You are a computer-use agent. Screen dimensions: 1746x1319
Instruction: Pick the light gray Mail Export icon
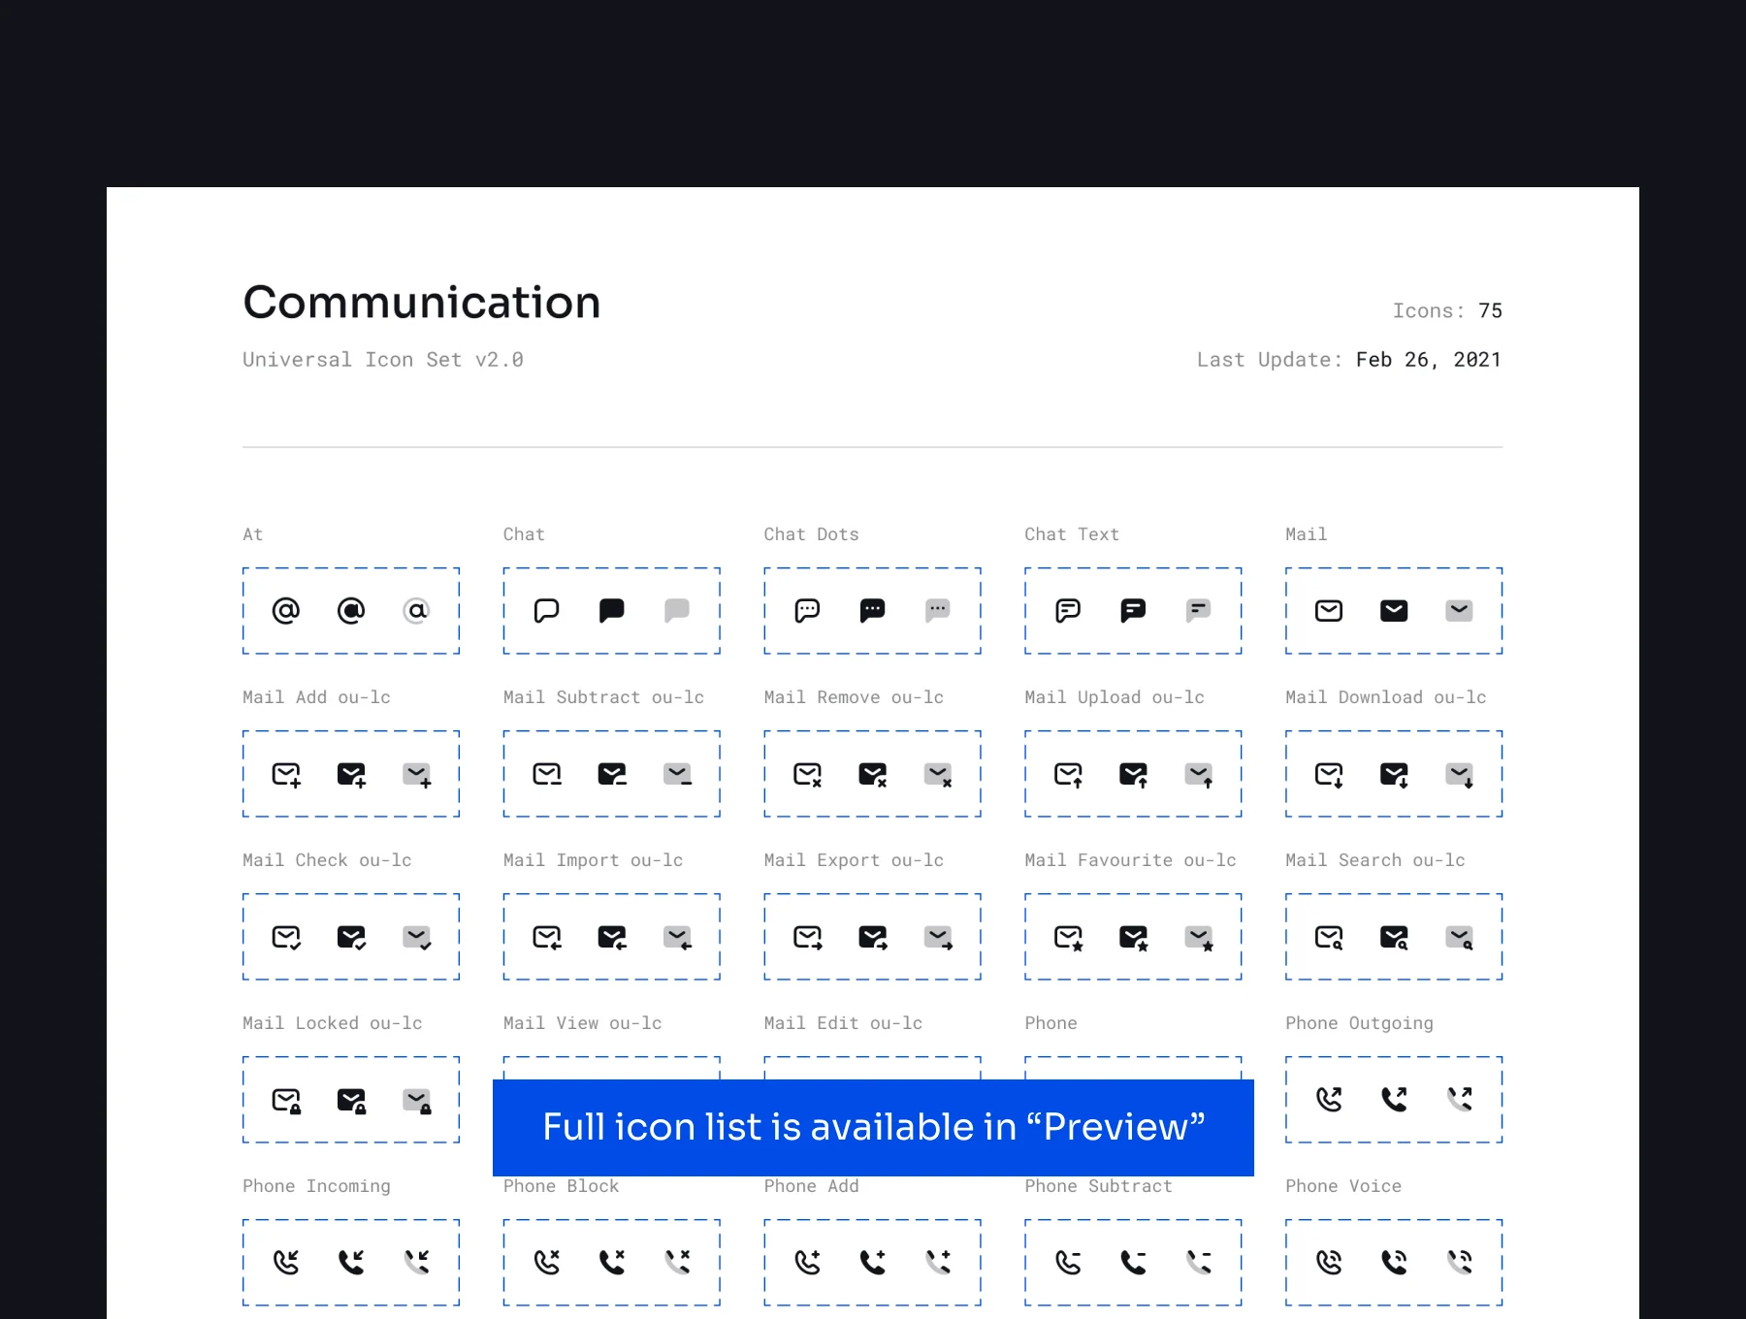[x=938, y=937]
